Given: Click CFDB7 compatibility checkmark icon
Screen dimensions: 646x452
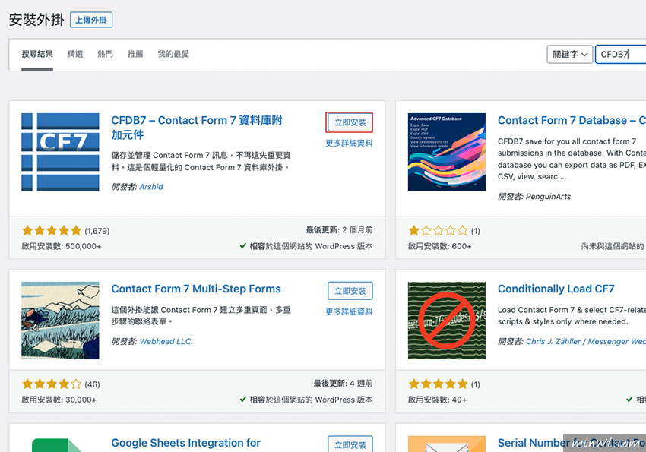Looking at the screenshot, I should pos(243,246).
